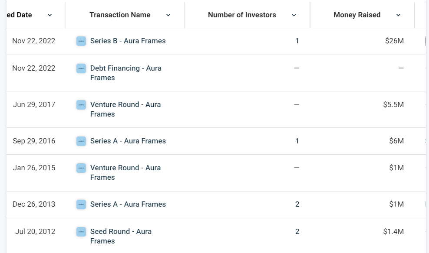
Task: Open the Money Raised column chevron
Action: (398, 15)
